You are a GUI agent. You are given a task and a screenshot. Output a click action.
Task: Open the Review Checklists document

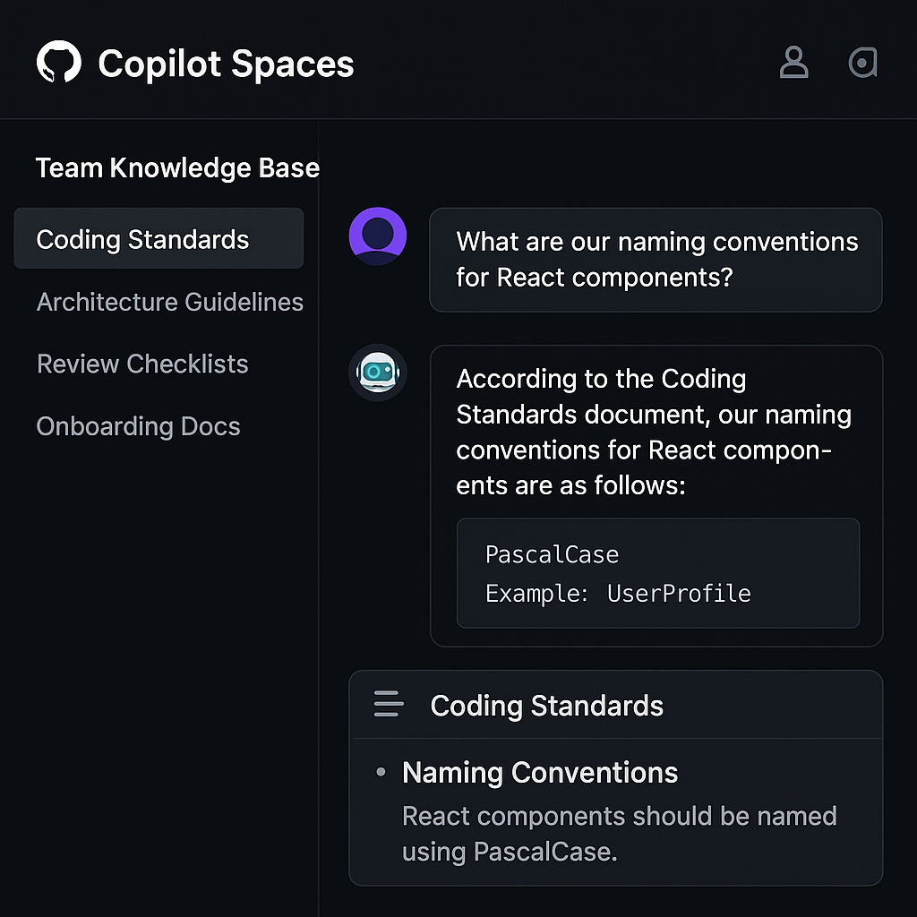[141, 364]
